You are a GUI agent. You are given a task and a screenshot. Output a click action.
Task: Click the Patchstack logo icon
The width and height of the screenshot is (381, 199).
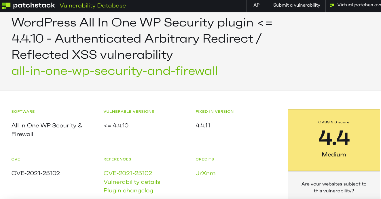6,5
